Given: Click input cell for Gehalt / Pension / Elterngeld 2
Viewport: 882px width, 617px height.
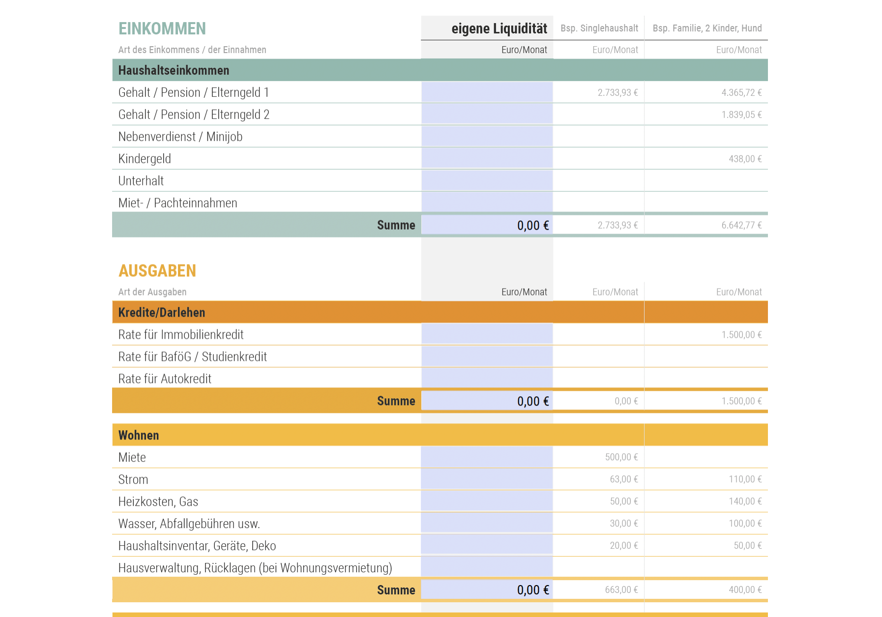Looking at the screenshot, I should coord(487,115).
